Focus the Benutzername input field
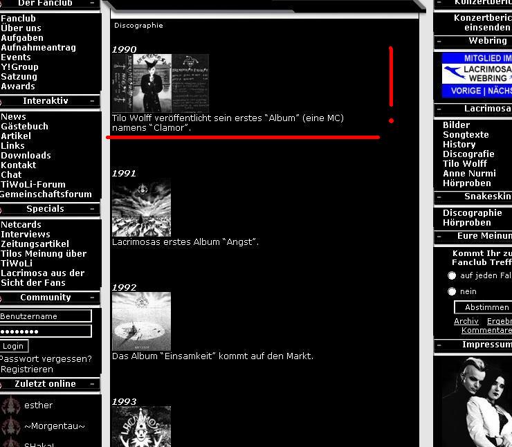The image size is (512, 447). pyautogui.click(x=46, y=316)
